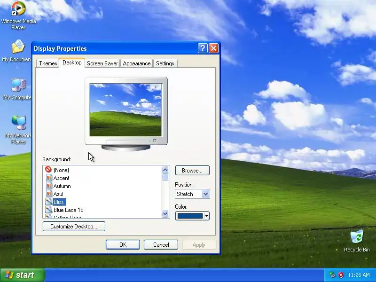Pick Azul in the Background list
Viewport: 376px width, 282px height.
(58, 194)
